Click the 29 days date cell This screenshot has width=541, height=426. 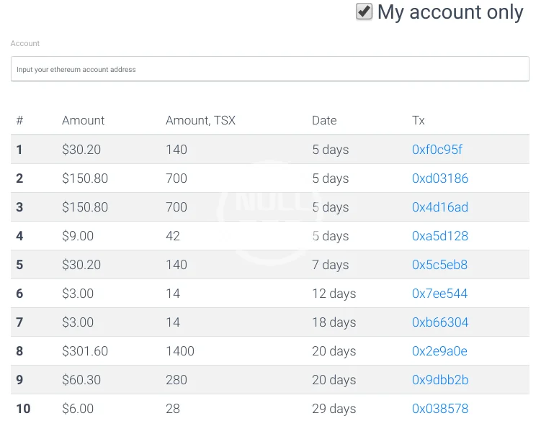pyautogui.click(x=334, y=409)
